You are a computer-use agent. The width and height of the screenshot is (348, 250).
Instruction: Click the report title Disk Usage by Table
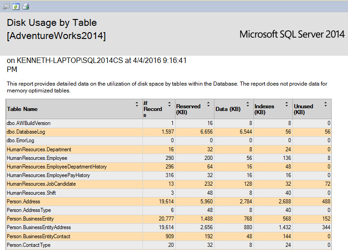(x=52, y=23)
